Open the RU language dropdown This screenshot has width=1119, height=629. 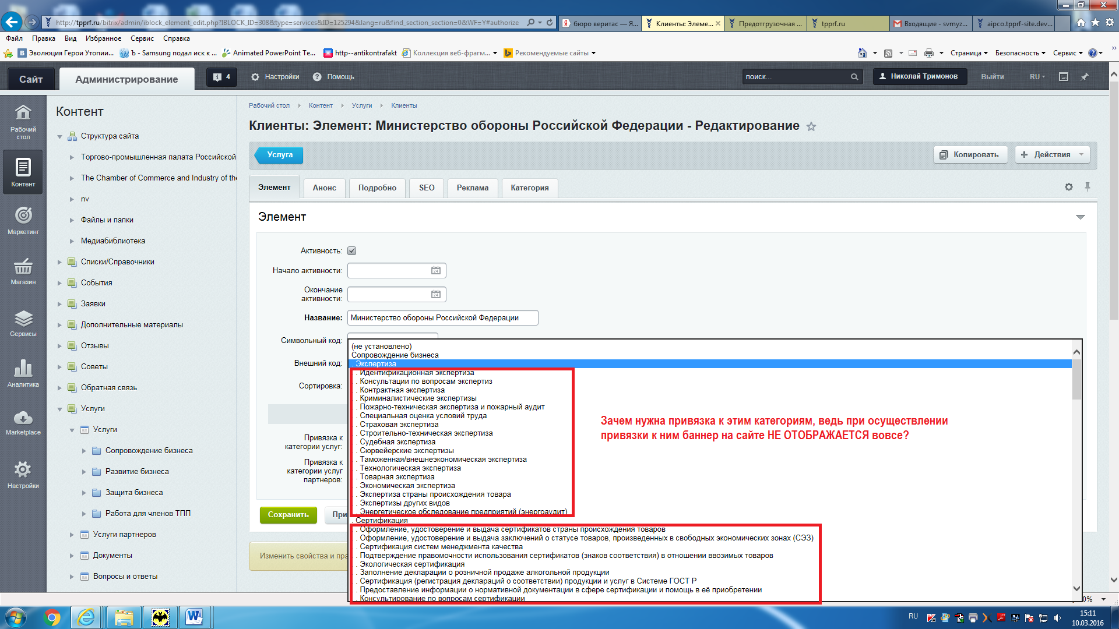click(1037, 77)
